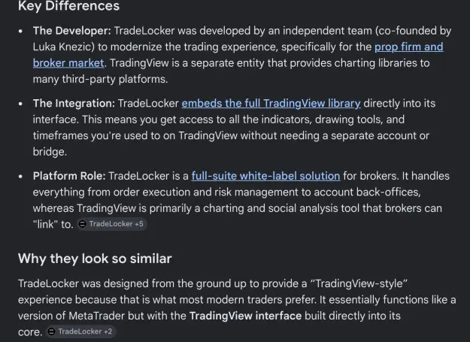Select the bold "The Developer:" label

72,31
